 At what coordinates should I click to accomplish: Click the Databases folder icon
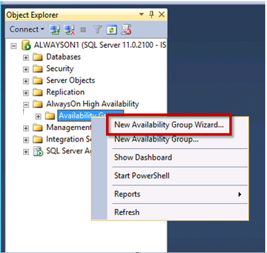pos(38,57)
